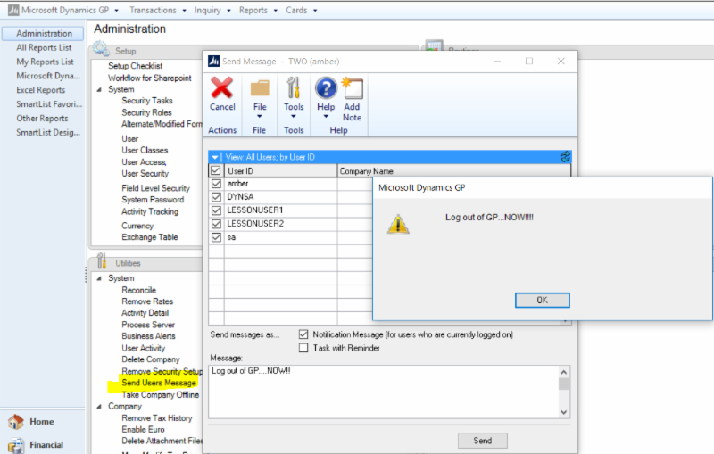
Task: Open Delete Company utility
Action: click(151, 359)
